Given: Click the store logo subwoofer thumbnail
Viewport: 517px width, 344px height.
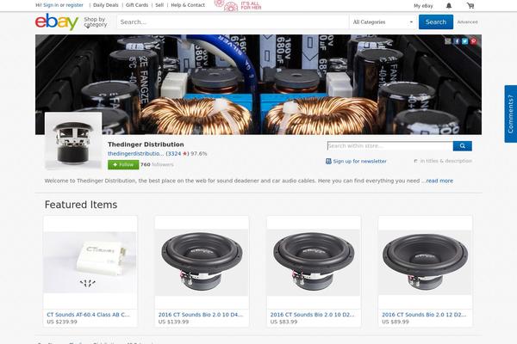Looking at the screenshot, I should tap(73, 141).
